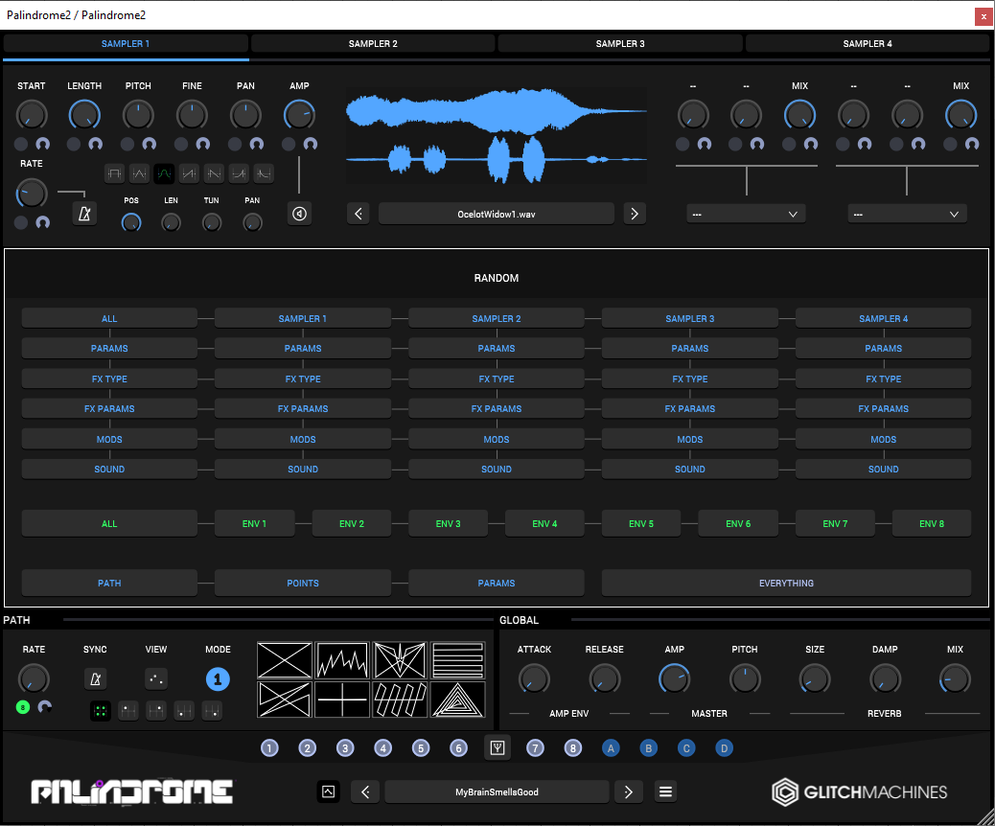This screenshot has width=995, height=826.
Task: Open the second FX type dropdown
Action: click(908, 214)
